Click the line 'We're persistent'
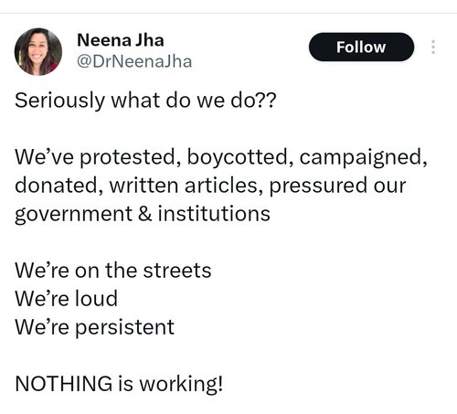The image size is (457, 414). coord(94,327)
